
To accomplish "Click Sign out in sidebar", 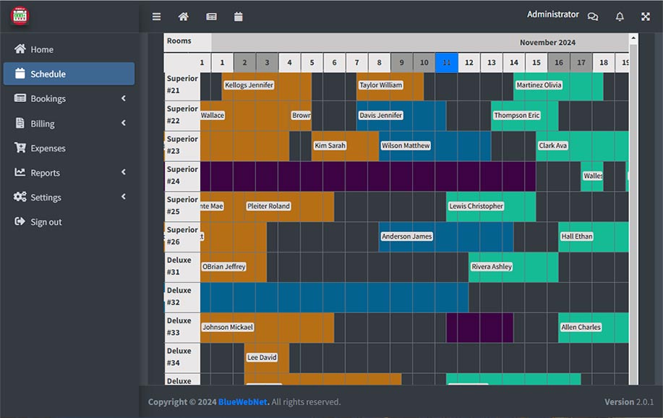I will tap(46, 222).
